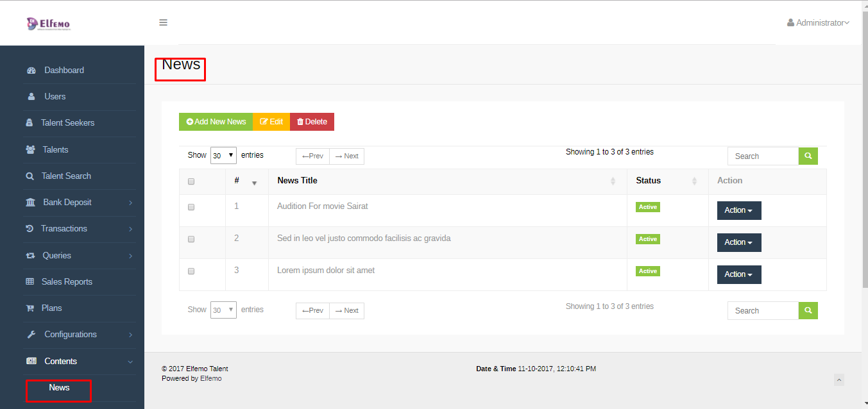Click 'Lorem ipsum dolor sit amet' title
868x409 pixels.
[326, 271]
